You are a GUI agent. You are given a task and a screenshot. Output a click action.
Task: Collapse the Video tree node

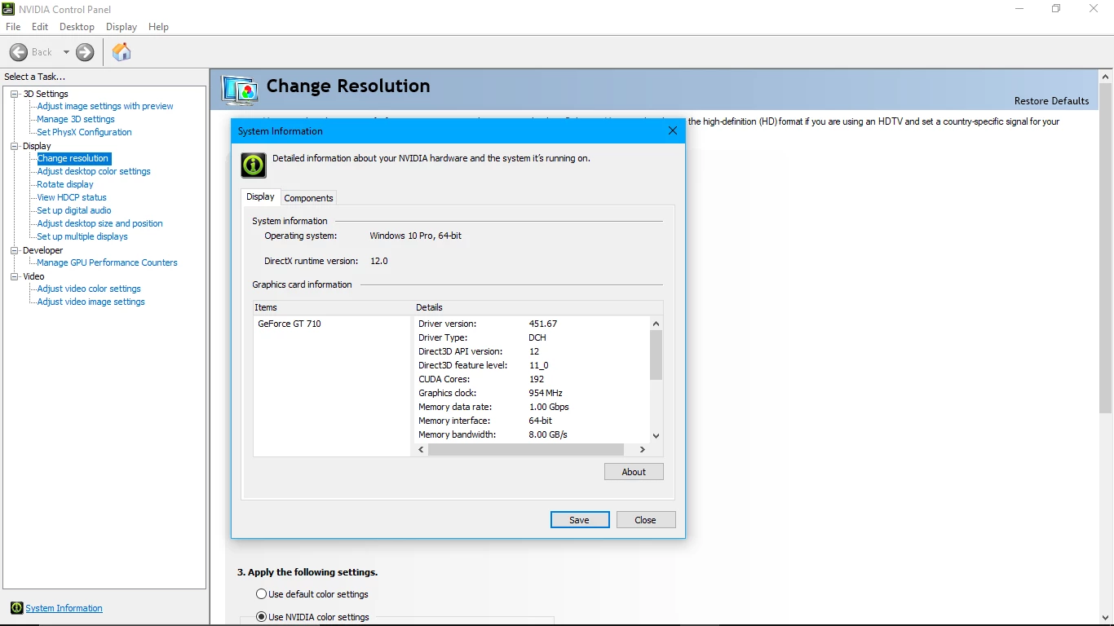[14, 276]
